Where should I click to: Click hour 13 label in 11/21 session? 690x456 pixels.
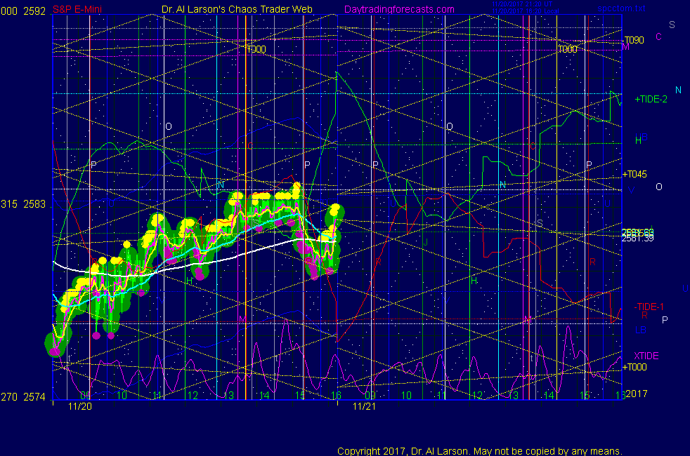pos(513,396)
